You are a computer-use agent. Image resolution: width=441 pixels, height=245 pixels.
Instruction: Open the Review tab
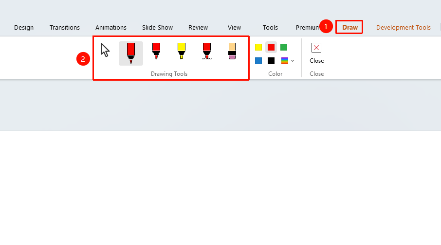[198, 28]
